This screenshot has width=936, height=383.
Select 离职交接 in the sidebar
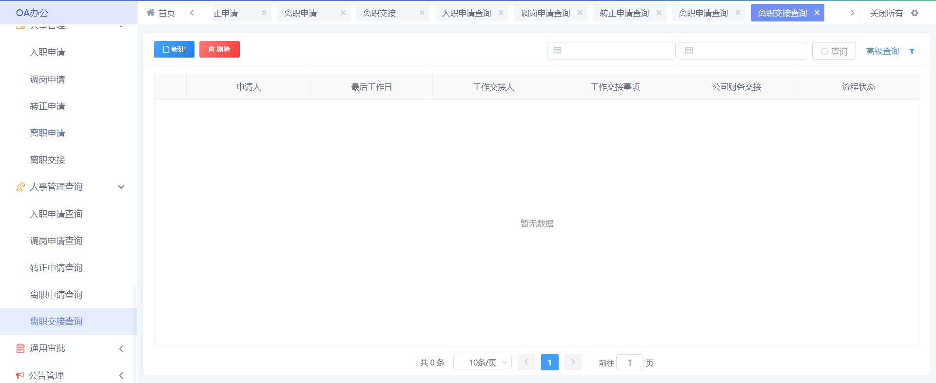47,160
